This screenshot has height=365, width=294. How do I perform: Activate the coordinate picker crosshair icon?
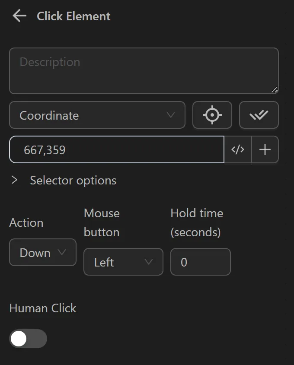(212, 115)
